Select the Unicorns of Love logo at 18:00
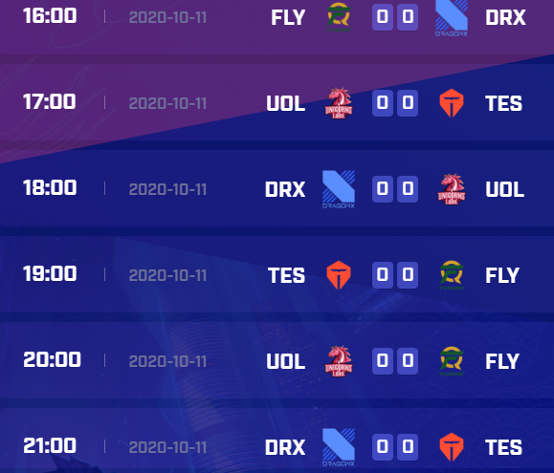 tap(452, 189)
